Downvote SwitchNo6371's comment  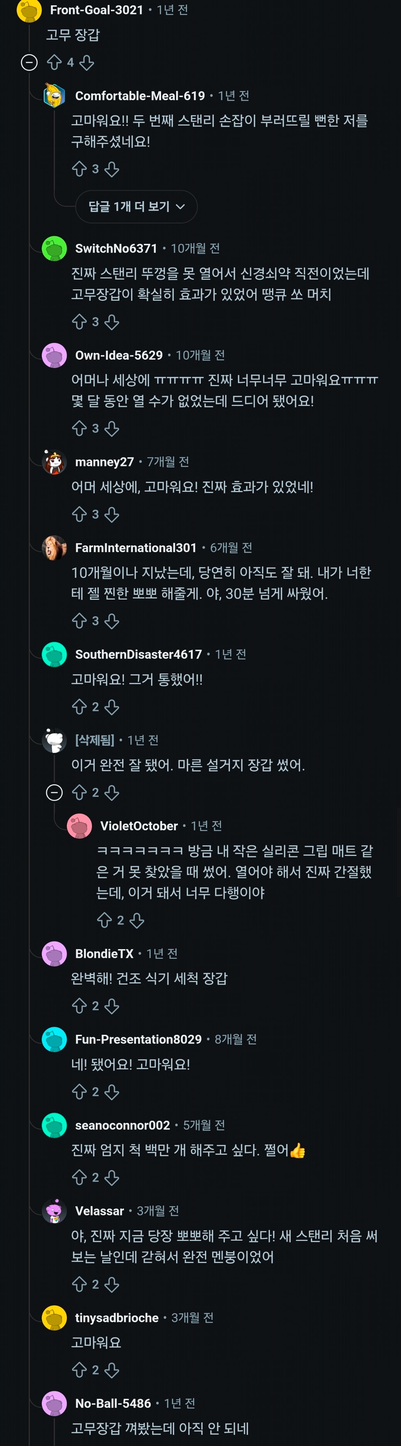coord(112,322)
